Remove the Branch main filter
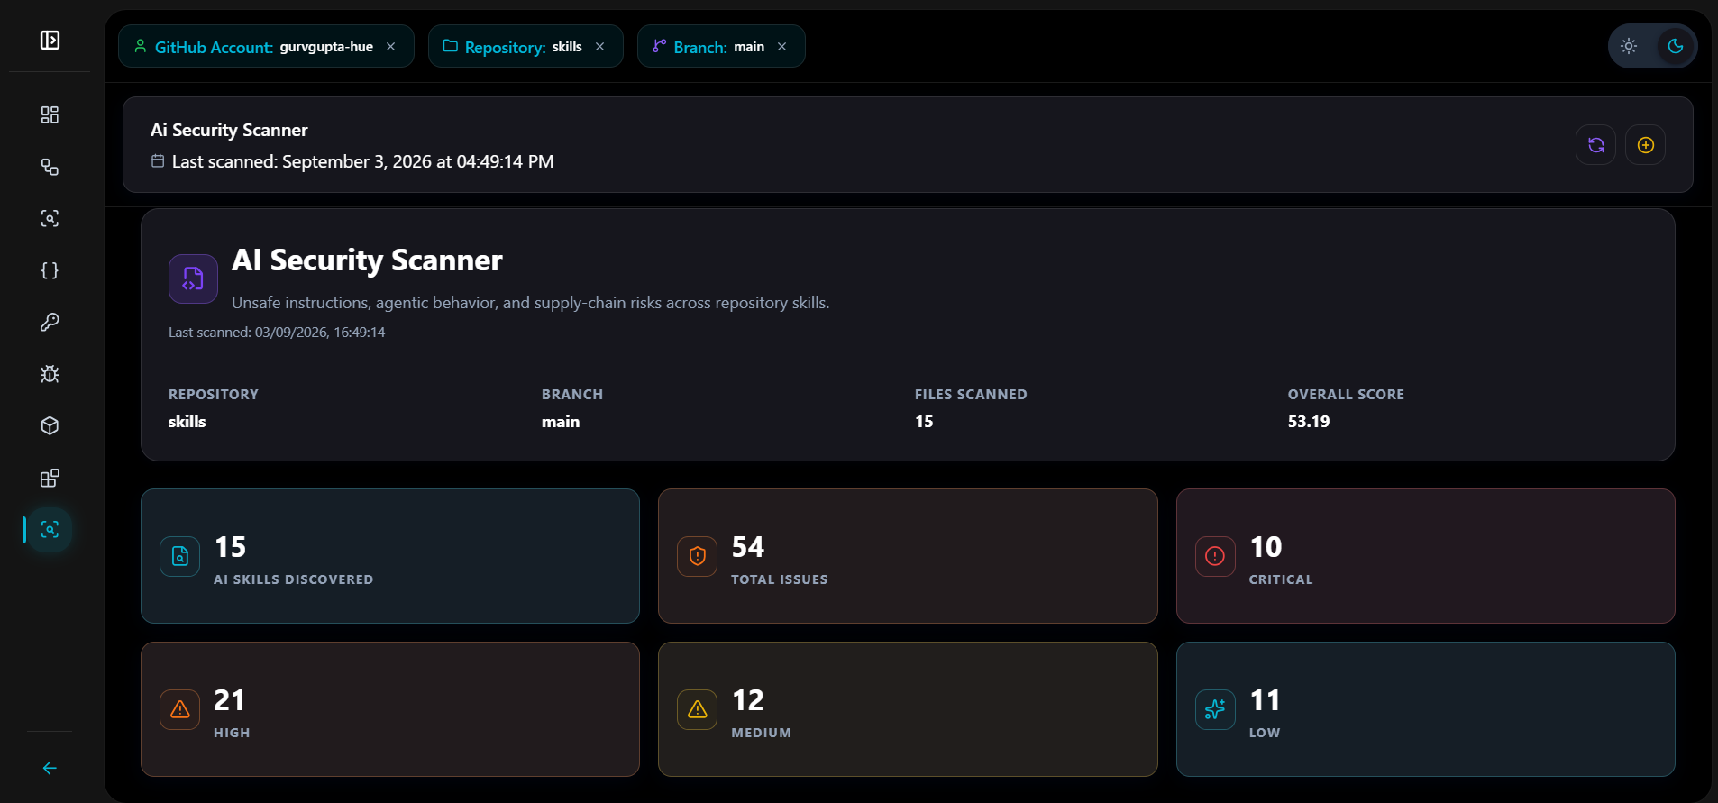The height and width of the screenshot is (803, 1718). click(x=781, y=47)
